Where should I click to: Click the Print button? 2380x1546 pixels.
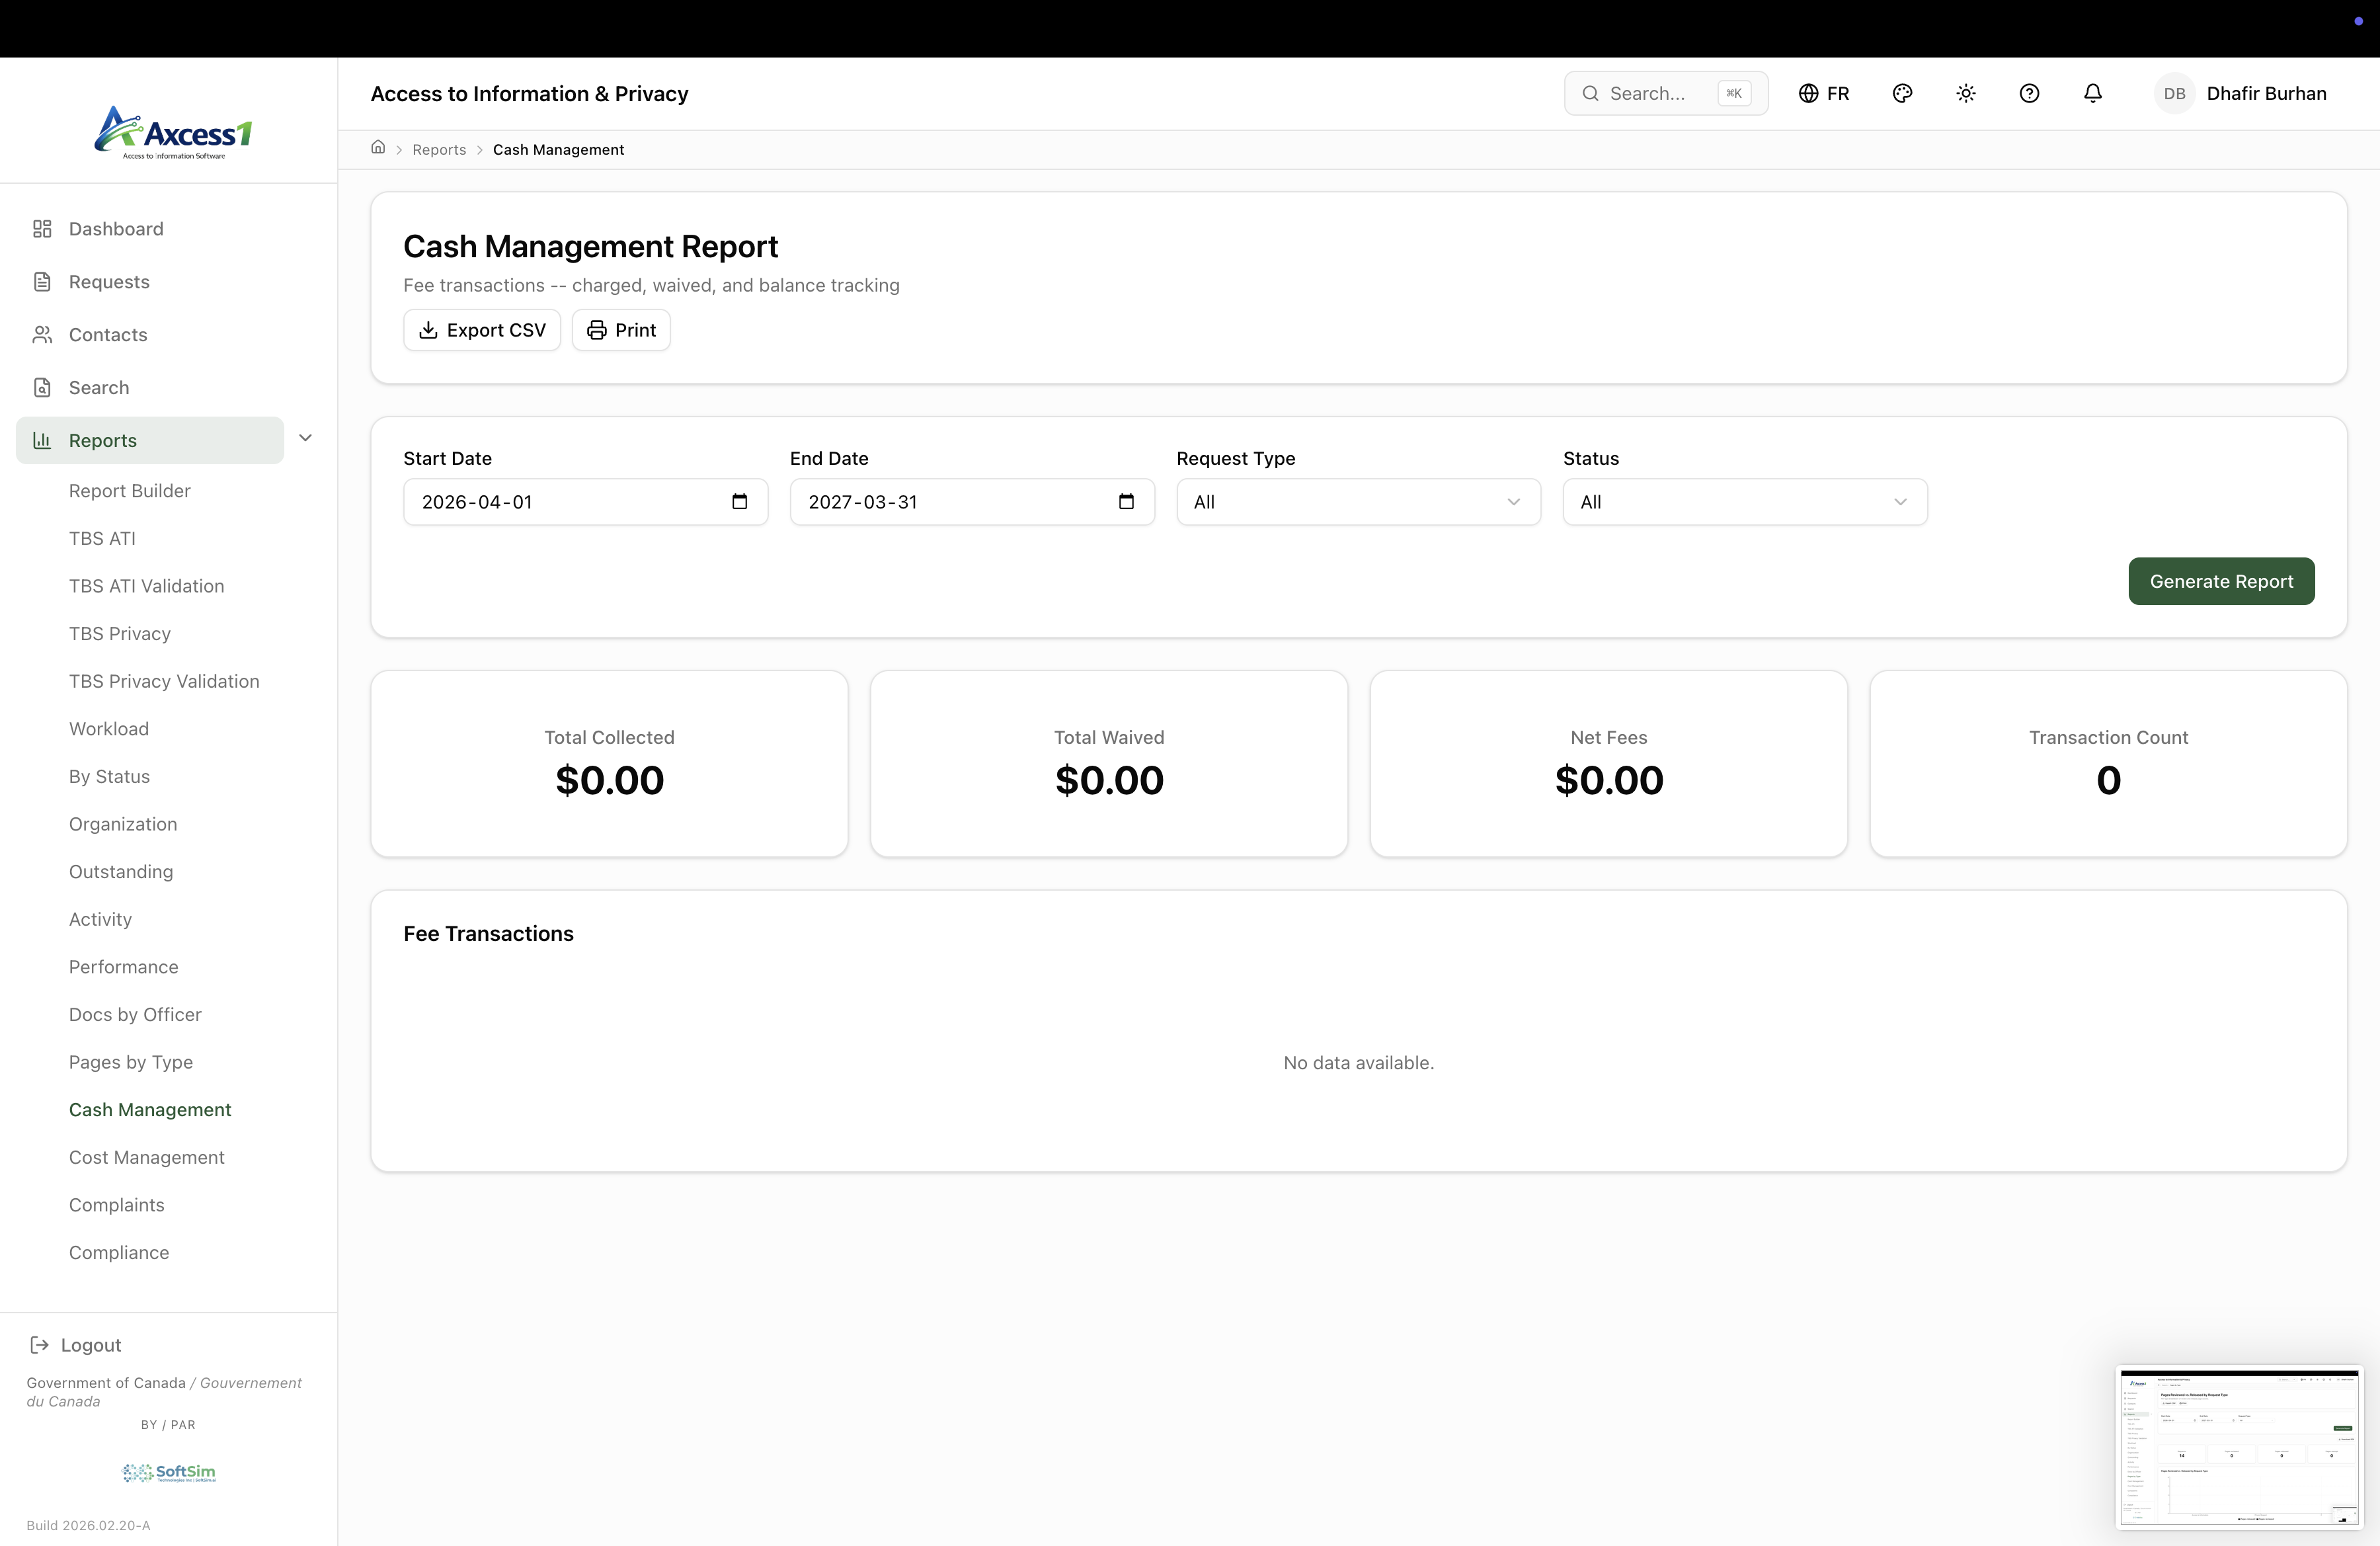(x=621, y=330)
